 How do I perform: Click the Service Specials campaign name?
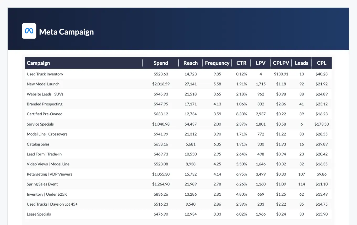(40, 124)
